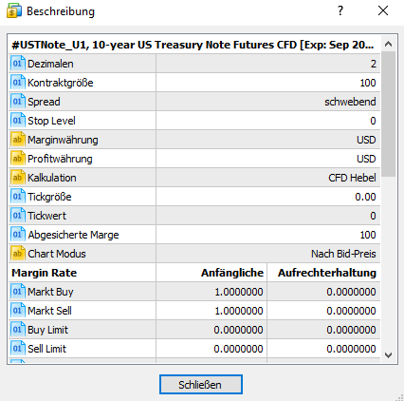Image resolution: width=404 pixels, height=401 pixels.
Task: Click the 'ab' icon beside Marginwährung
Action: point(17,140)
